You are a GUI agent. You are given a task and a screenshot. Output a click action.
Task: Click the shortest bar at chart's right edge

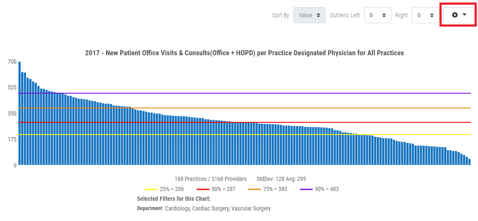click(x=470, y=162)
